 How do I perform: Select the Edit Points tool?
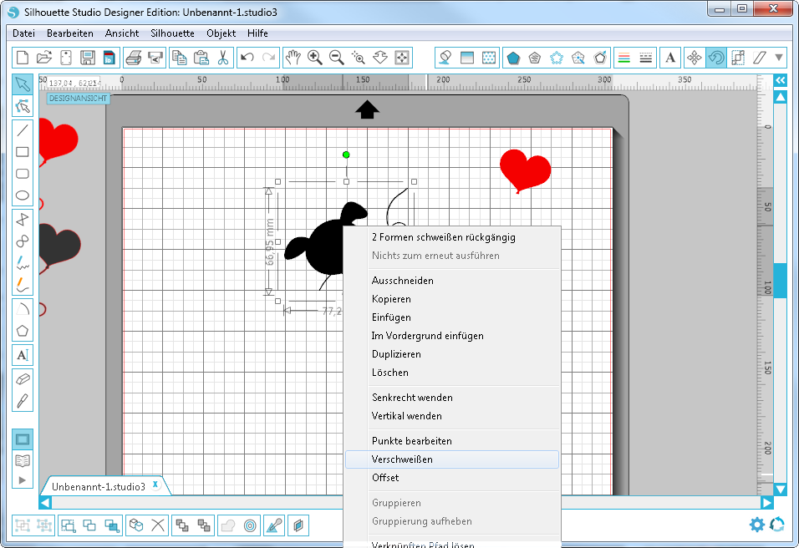[x=23, y=106]
